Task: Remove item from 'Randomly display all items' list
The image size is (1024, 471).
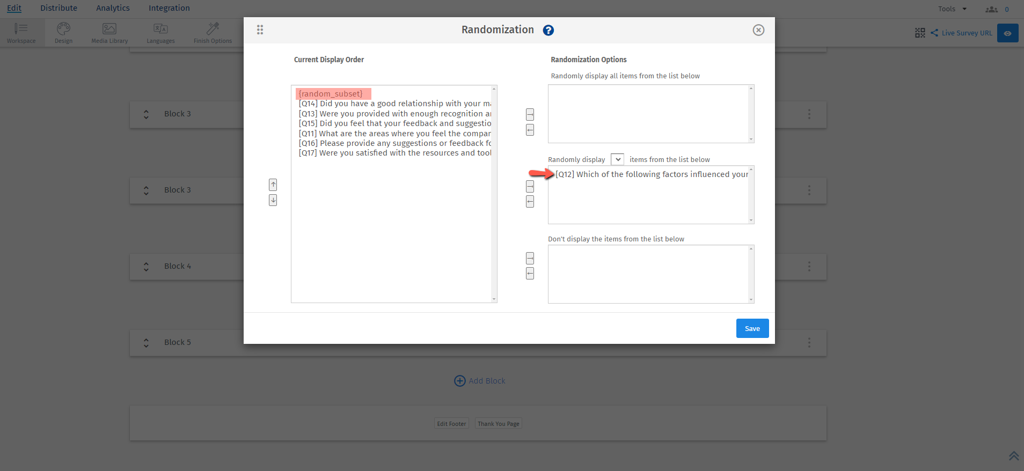Action: 530,130
